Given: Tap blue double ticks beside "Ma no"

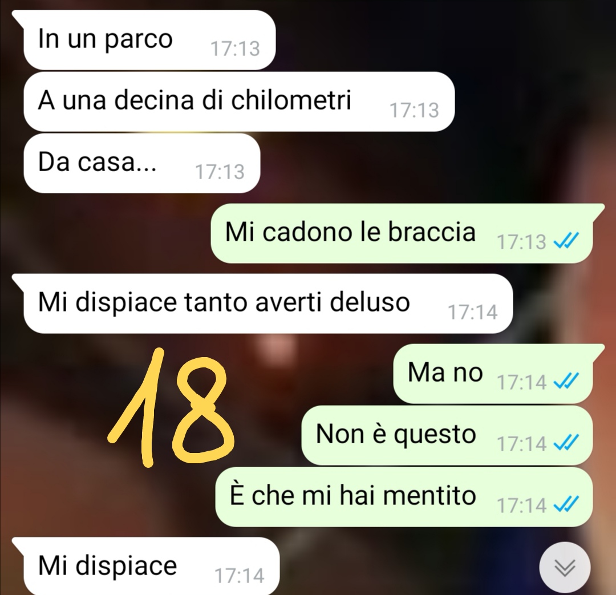Looking at the screenshot, I should tap(566, 381).
